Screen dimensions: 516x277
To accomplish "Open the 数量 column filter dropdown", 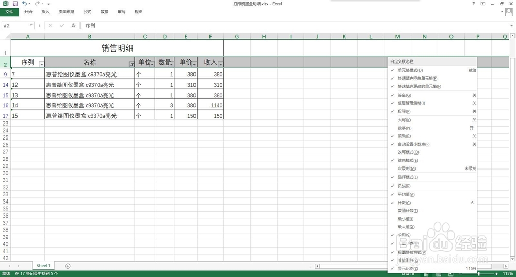I will coord(171,64).
